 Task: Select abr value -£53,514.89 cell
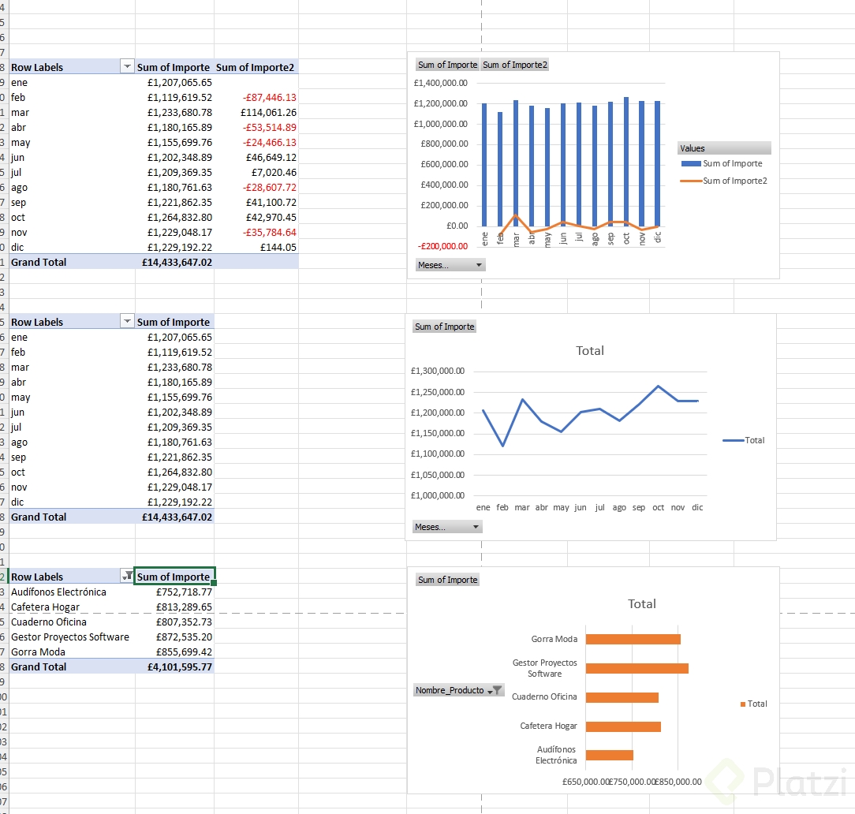[x=256, y=128]
